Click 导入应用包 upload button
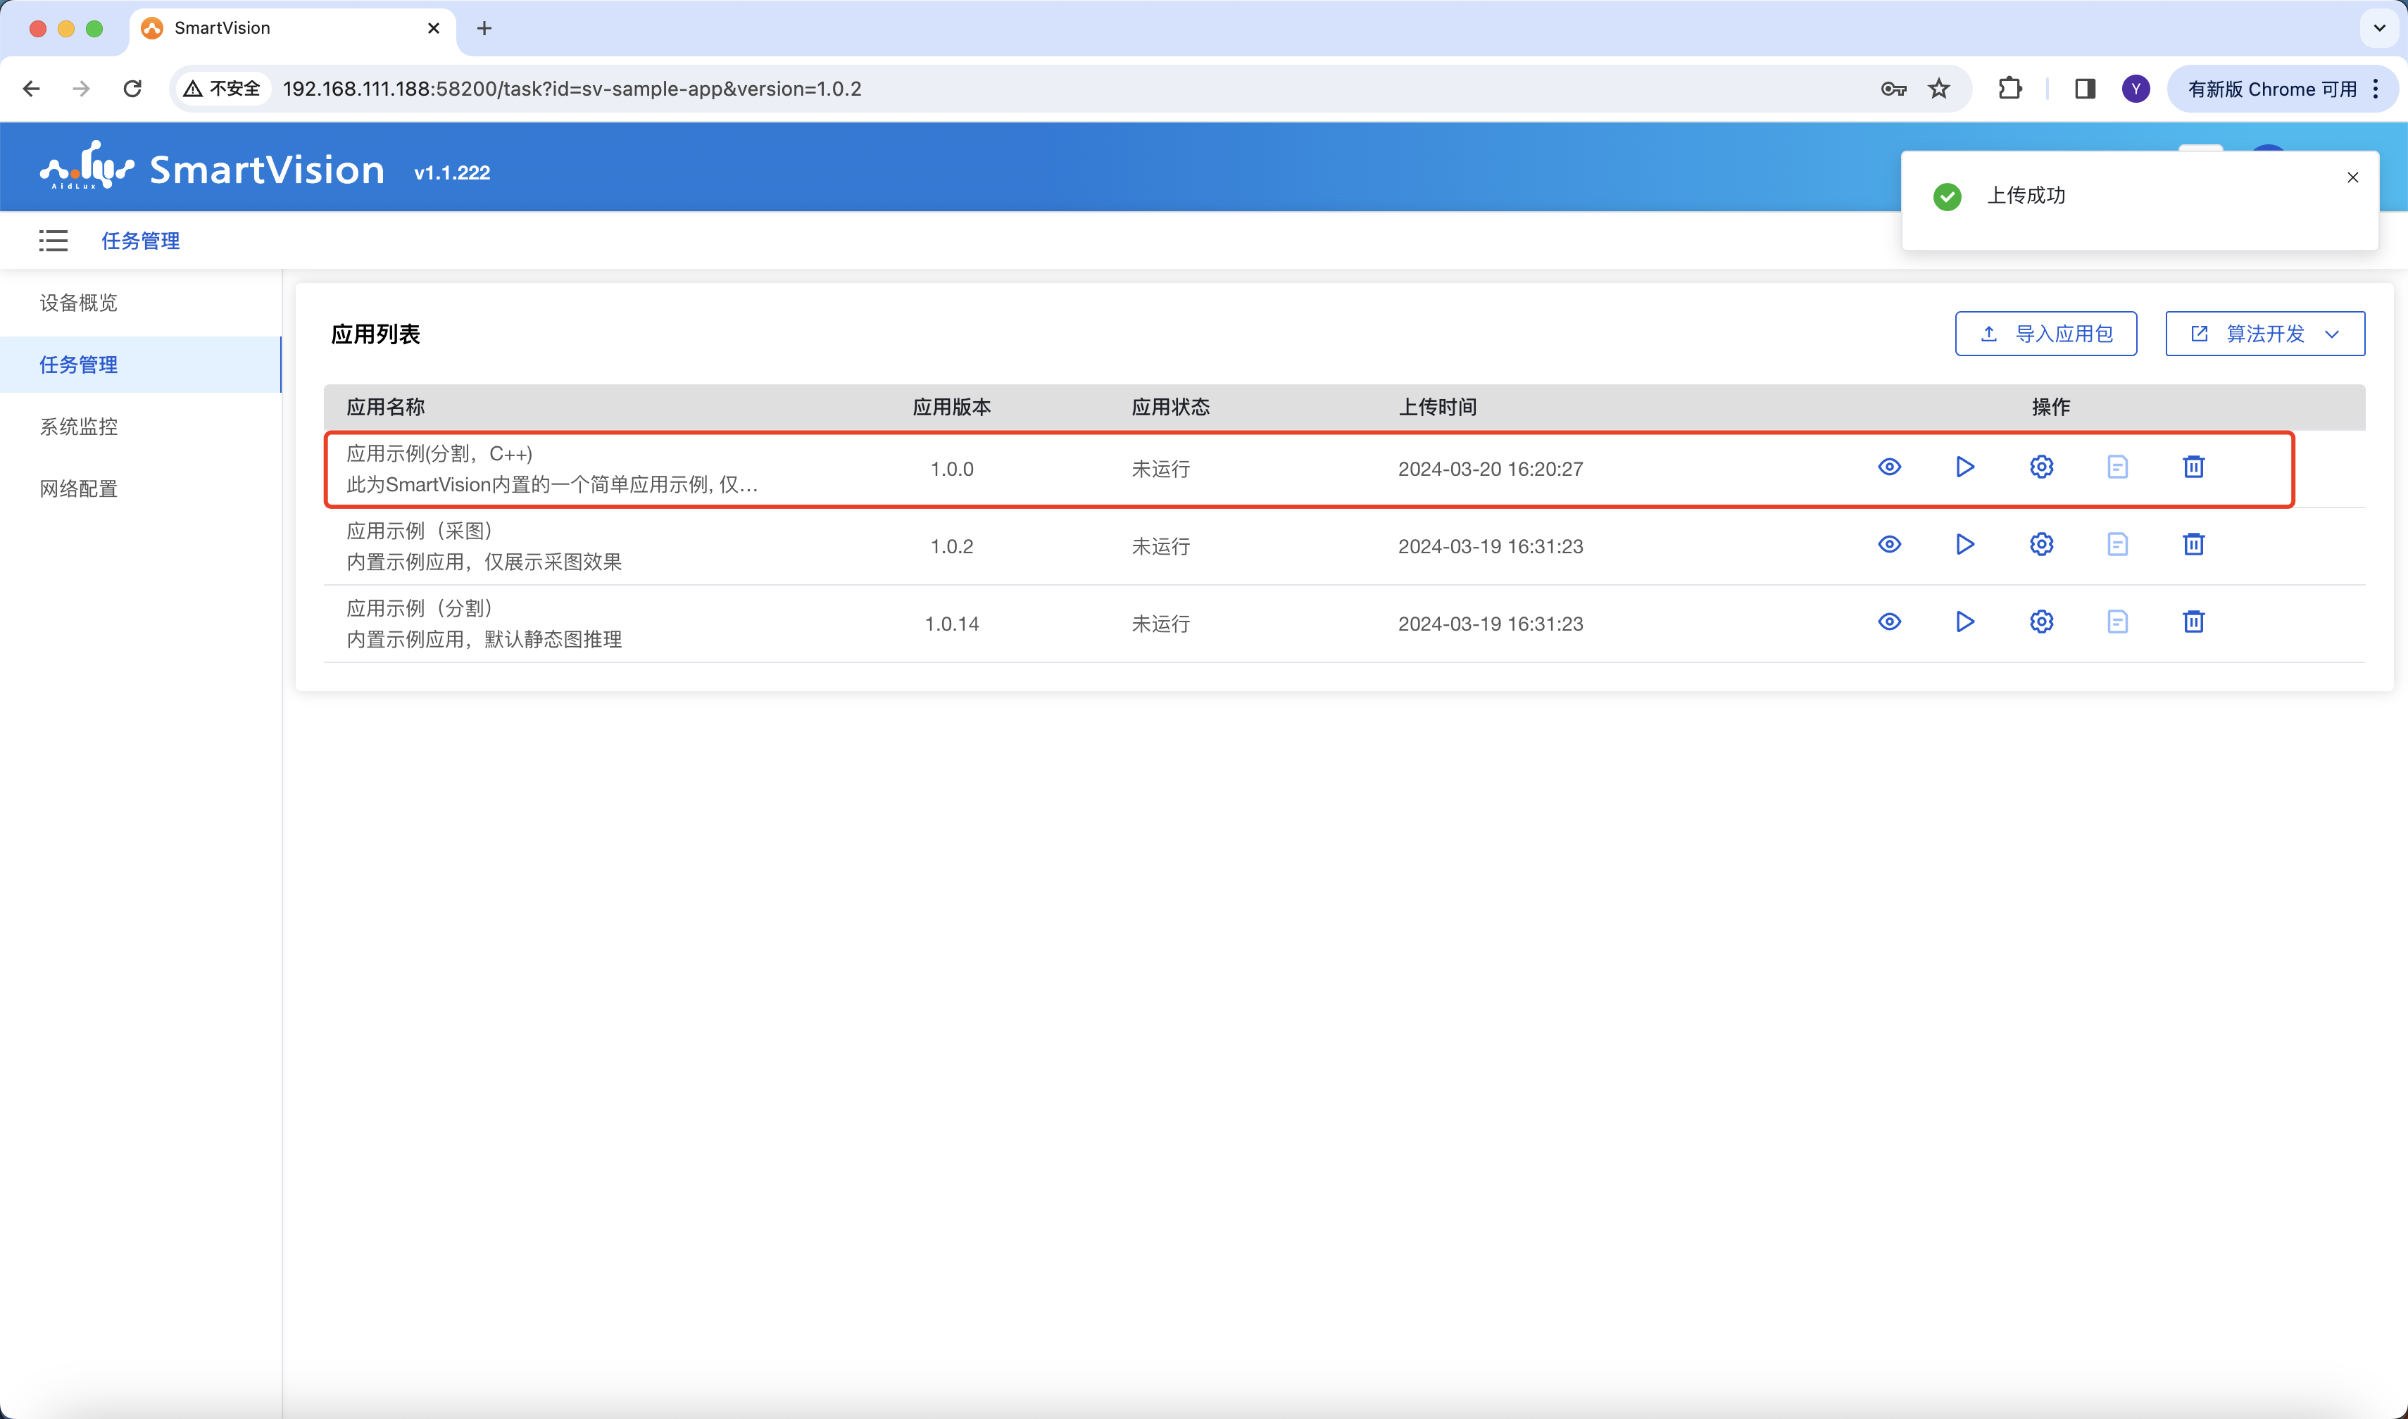This screenshot has width=2408, height=1419. click(2045, 334)
